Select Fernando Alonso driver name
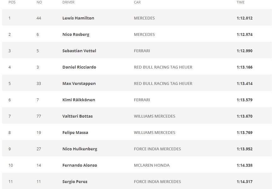The height and width of the screenshot is (189, 272). coord(80,165)
